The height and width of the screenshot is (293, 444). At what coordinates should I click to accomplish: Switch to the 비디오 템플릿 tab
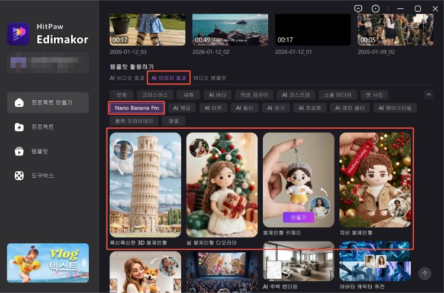(x=210, y=78)
